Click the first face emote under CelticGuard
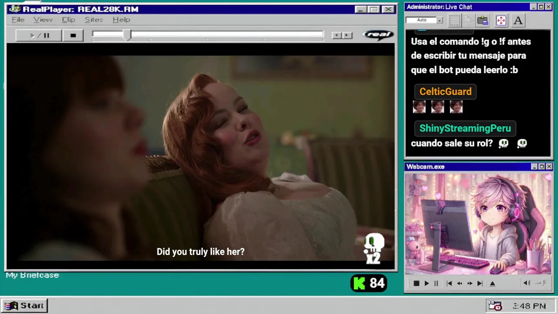Viewport: 558px width, 314px height. coord(419,107)
